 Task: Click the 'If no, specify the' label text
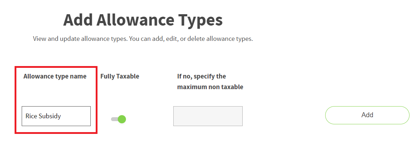202,76
